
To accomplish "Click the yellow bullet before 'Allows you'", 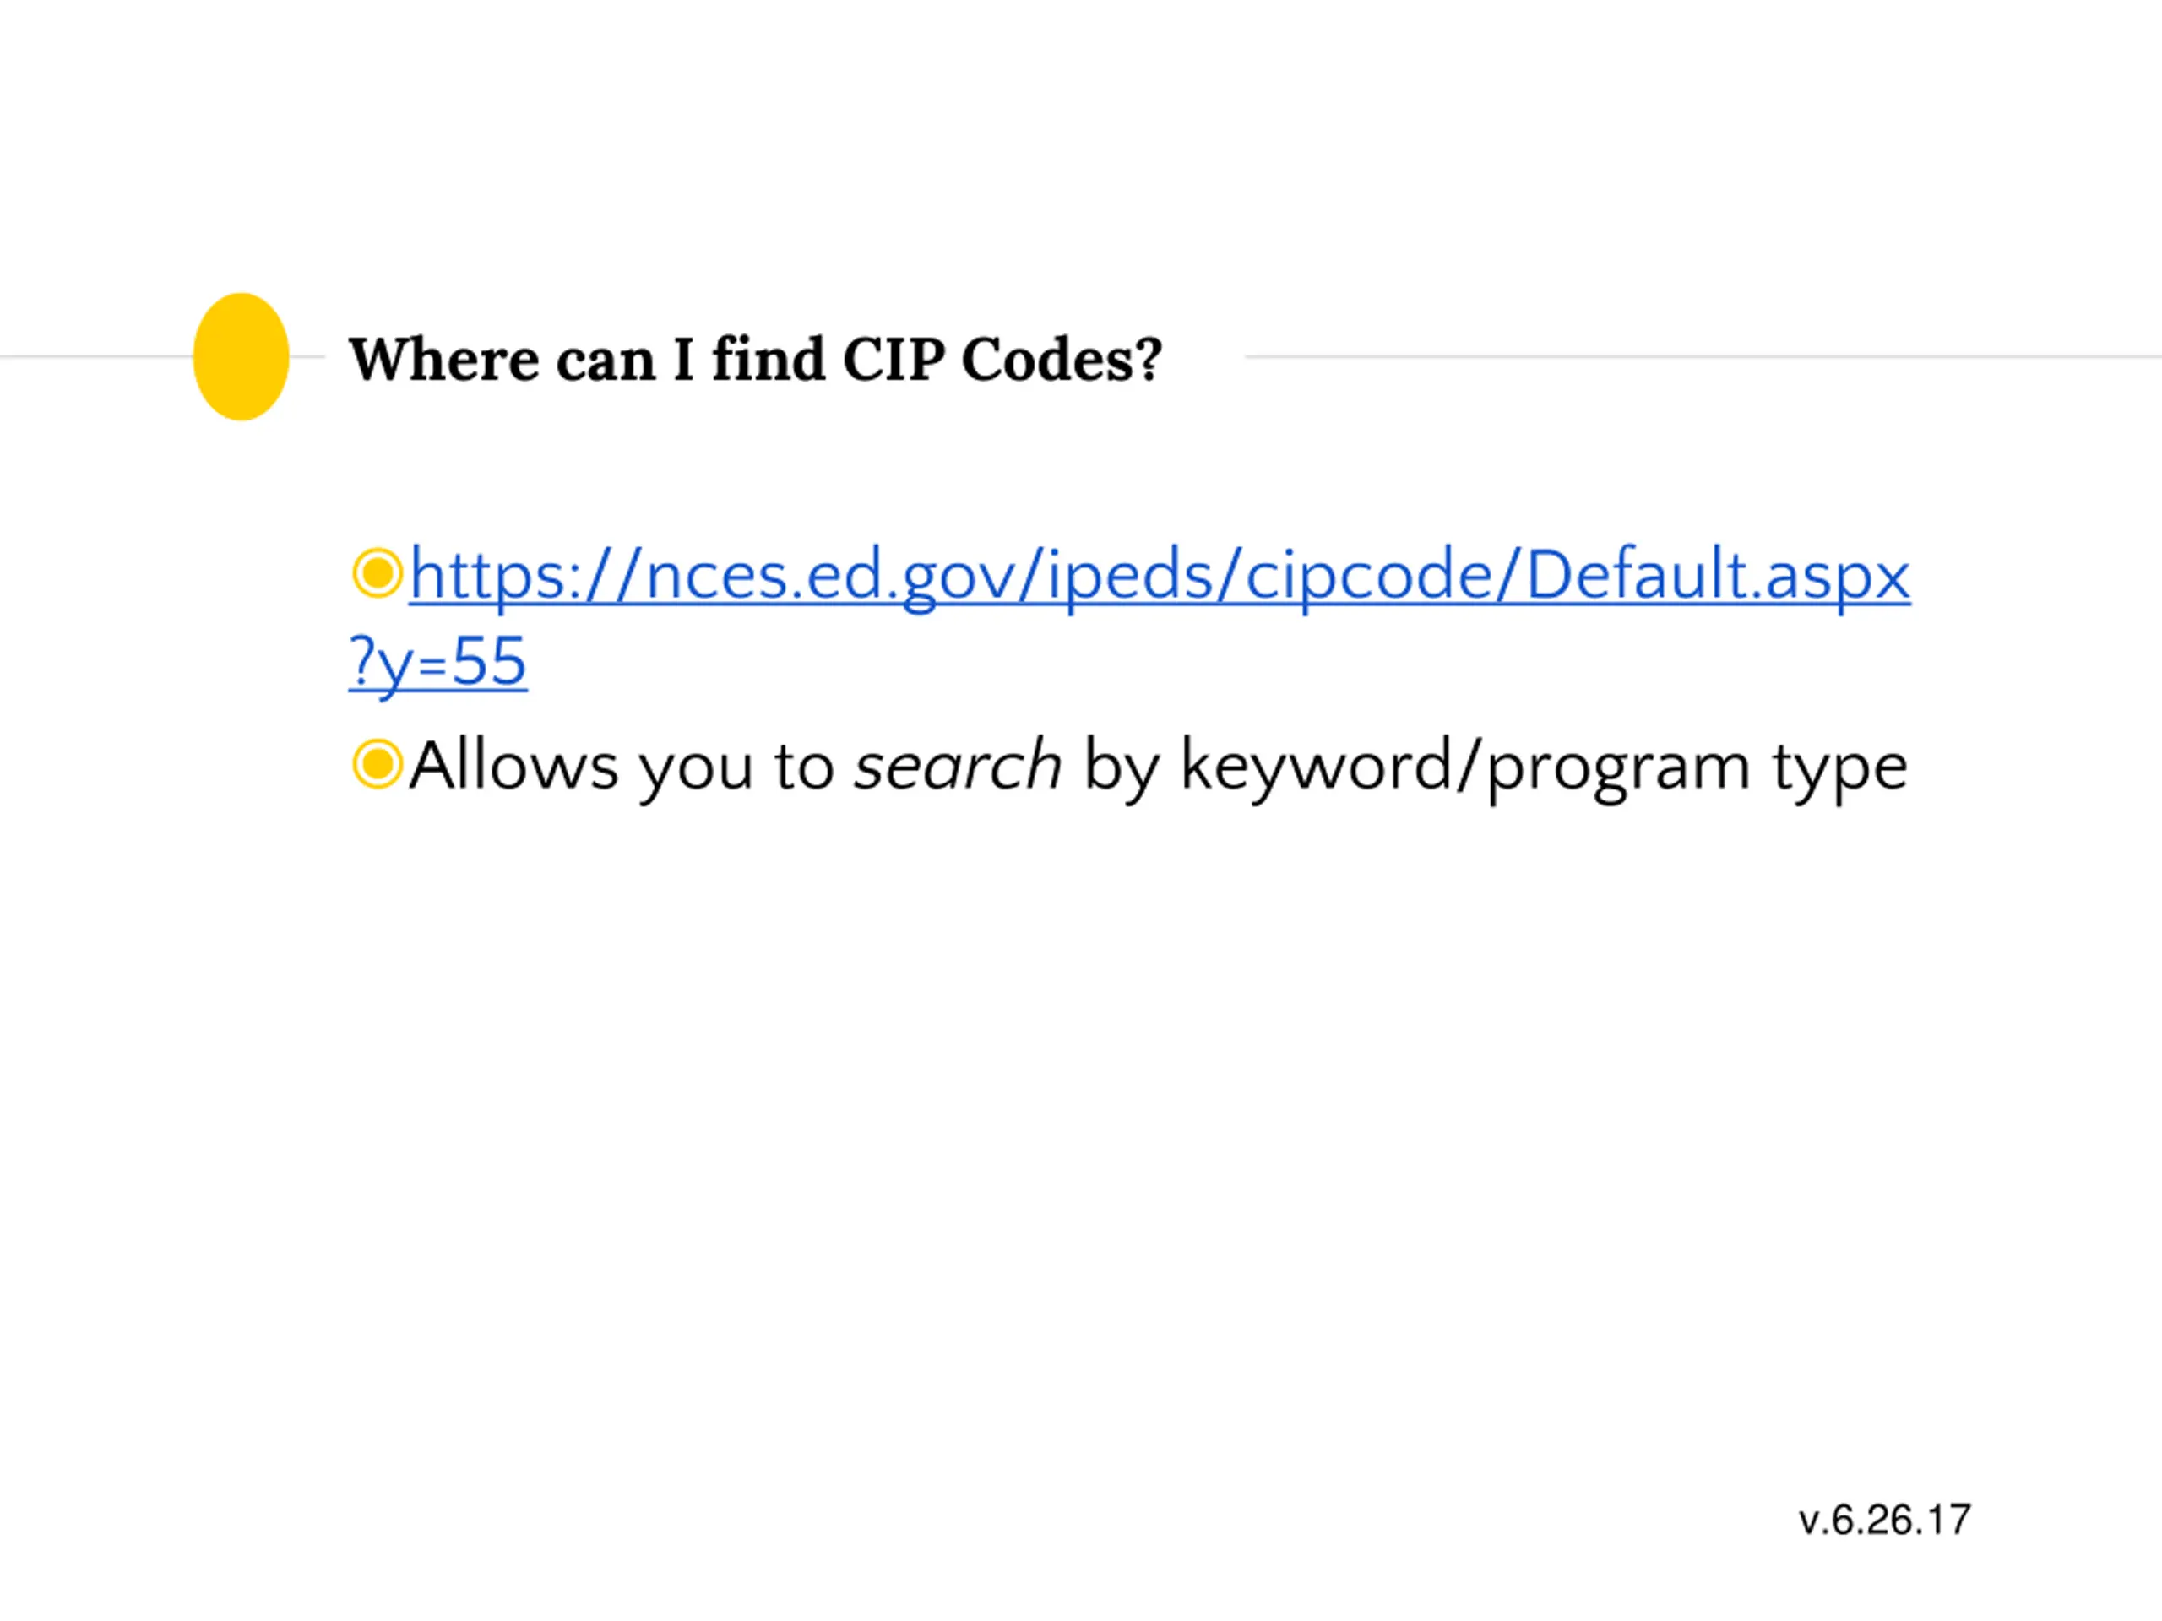I will [377, 764].
